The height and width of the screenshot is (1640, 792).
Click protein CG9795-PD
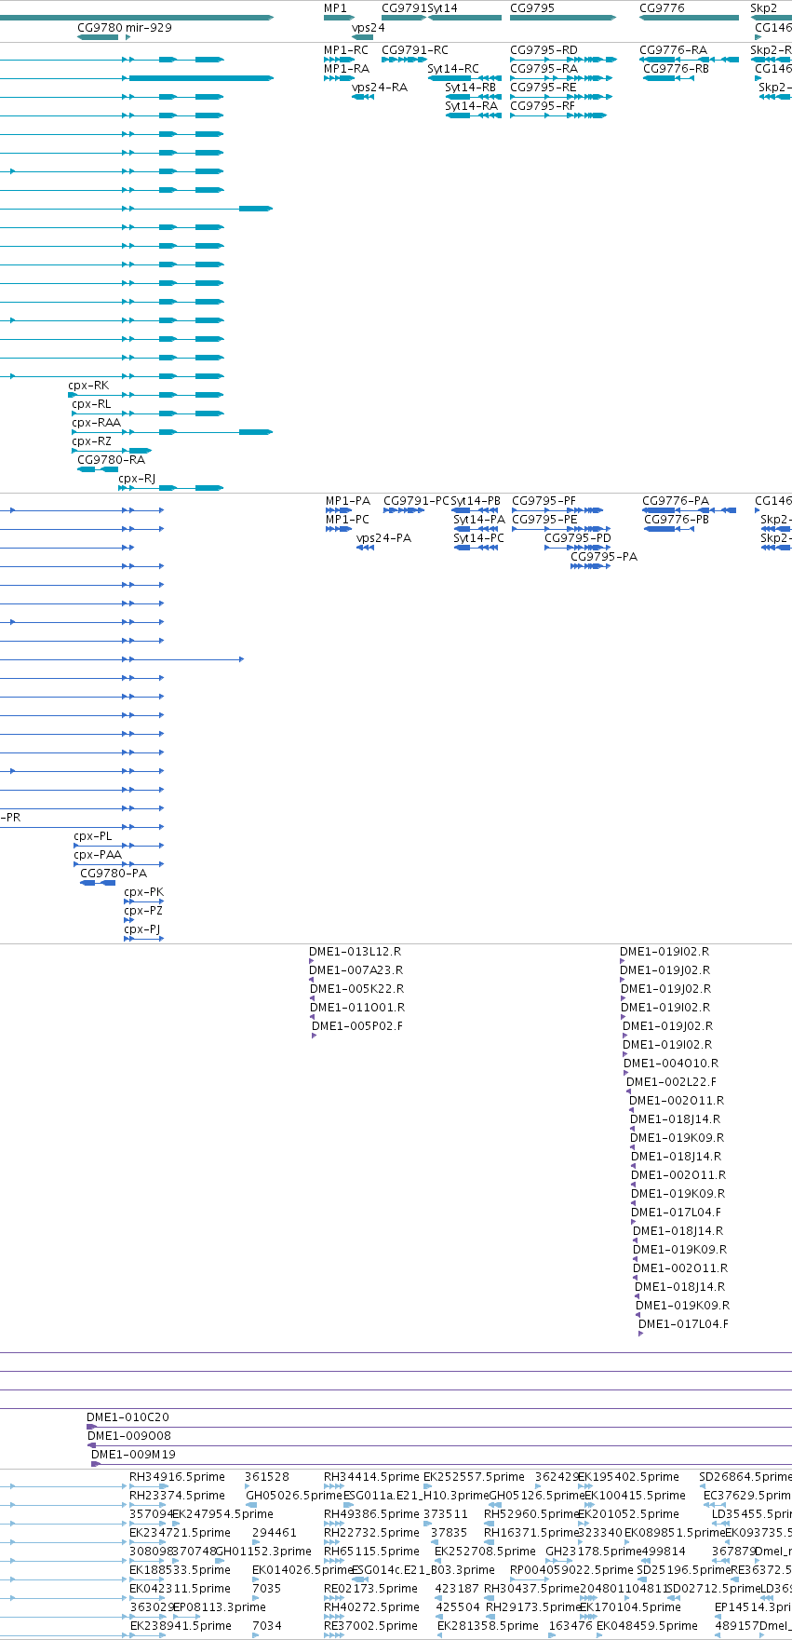point(578,538)
